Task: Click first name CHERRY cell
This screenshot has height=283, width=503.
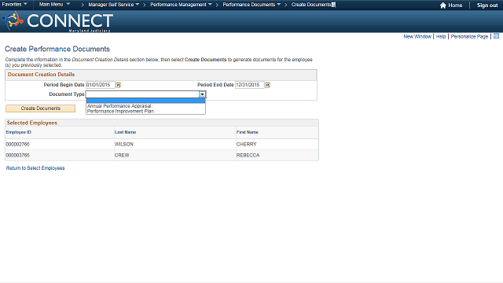Action: (246, 145)
